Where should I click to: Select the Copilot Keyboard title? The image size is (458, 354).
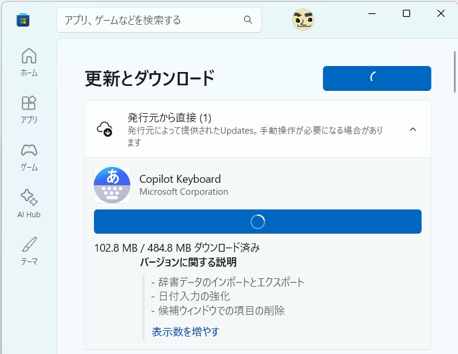click(x=180, y=179)
